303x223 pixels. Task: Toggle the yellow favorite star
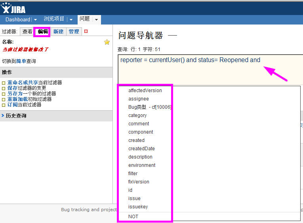[107, 42]
